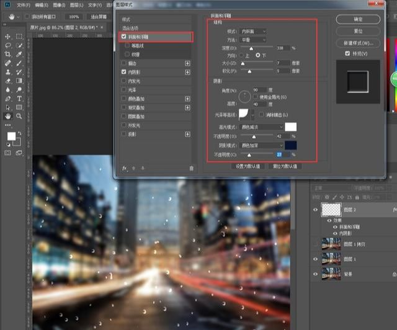The width and height of the screenshot is (397, 330).
Task: Select the Eraser tool
Action: click(7, 81)
